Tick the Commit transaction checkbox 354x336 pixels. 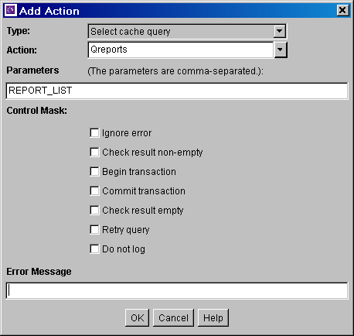pyautogui.click(x=94, y=191)
